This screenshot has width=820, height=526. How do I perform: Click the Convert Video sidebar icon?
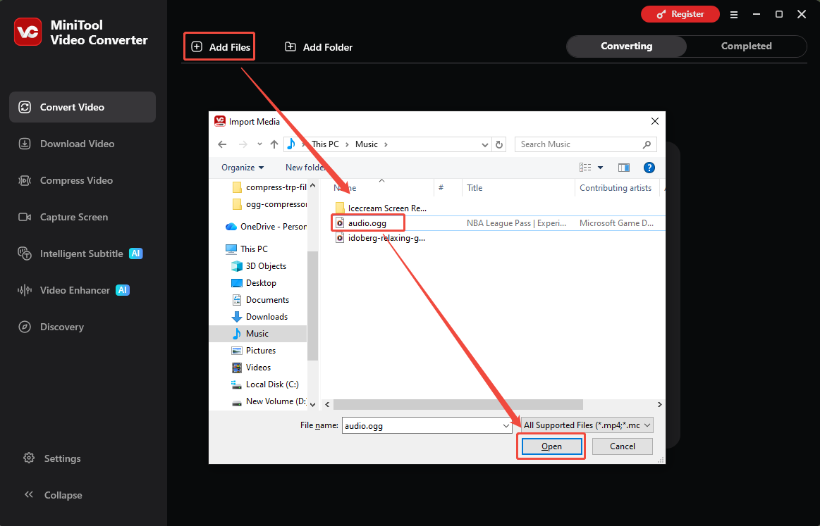pos(25,107)
